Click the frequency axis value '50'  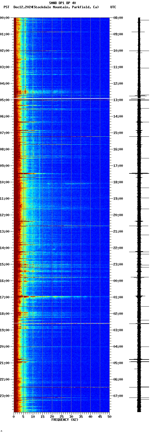(109, 417)
